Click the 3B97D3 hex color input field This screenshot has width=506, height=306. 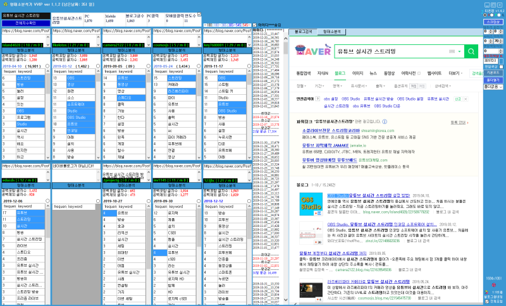pyautogui.click(x=491, y=61)
